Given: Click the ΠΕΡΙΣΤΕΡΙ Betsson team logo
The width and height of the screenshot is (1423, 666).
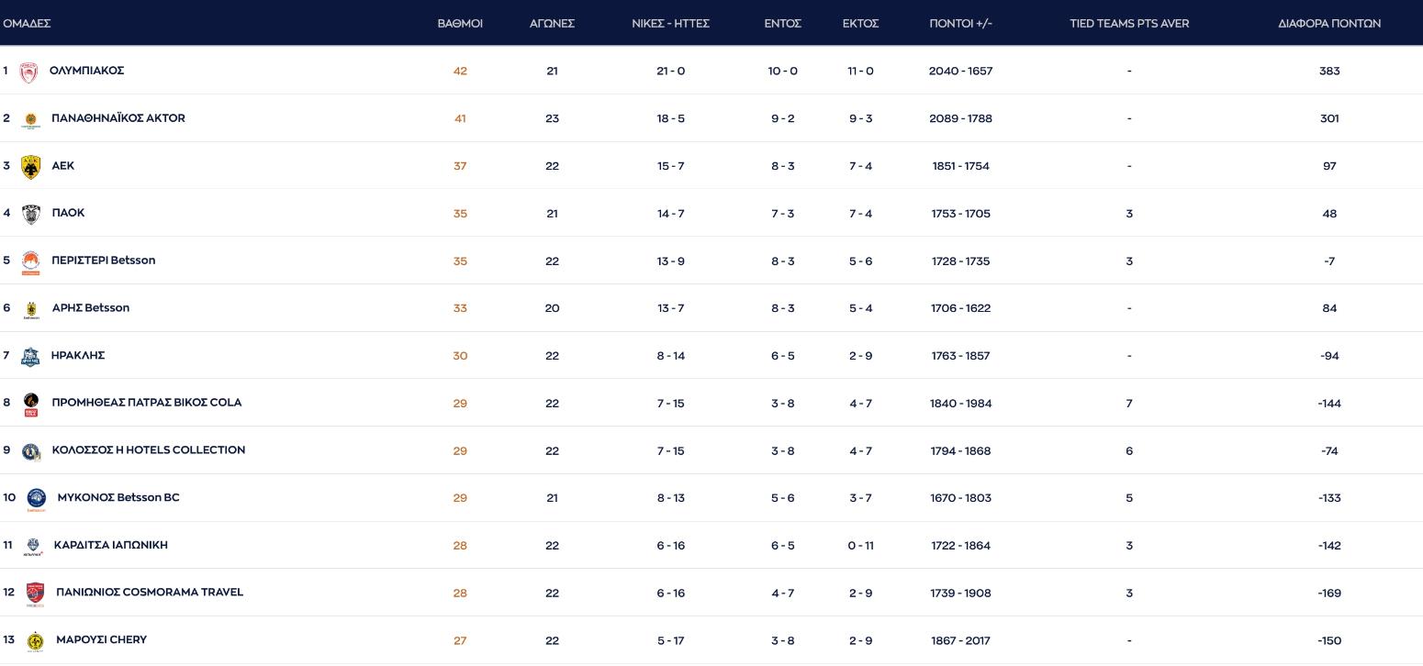Looking at the screenshot, I should (x=30, y=261).
